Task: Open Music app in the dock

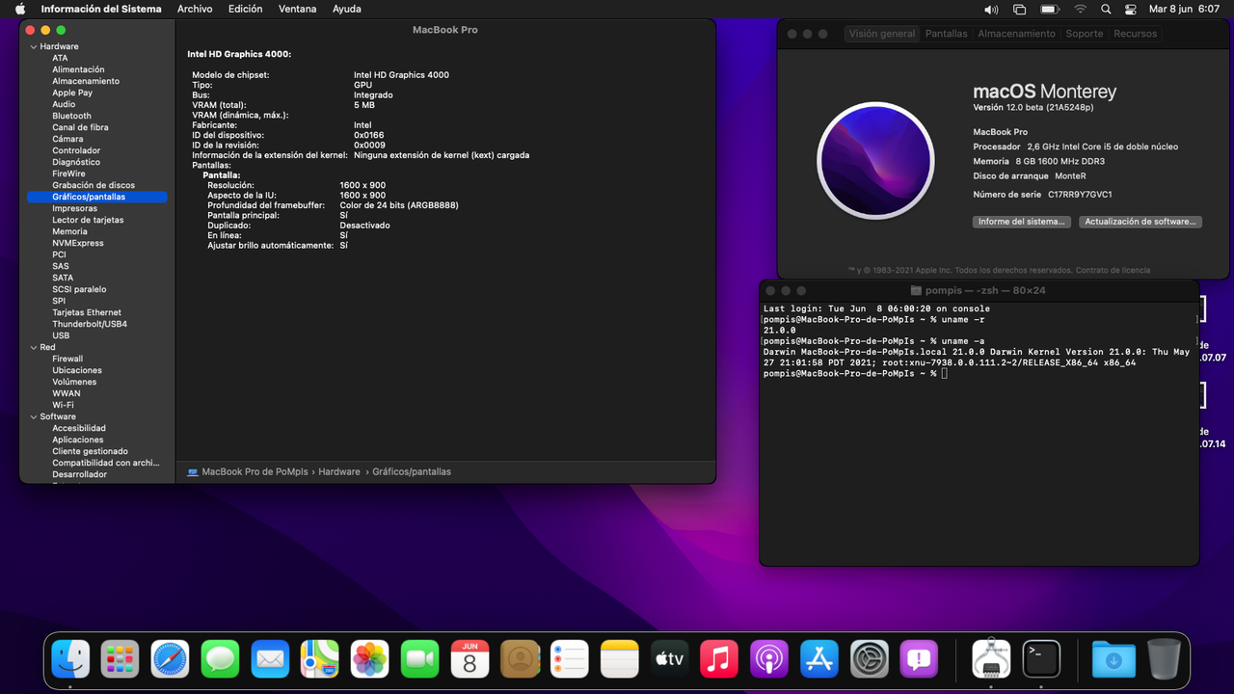Action: click(719, 659)
